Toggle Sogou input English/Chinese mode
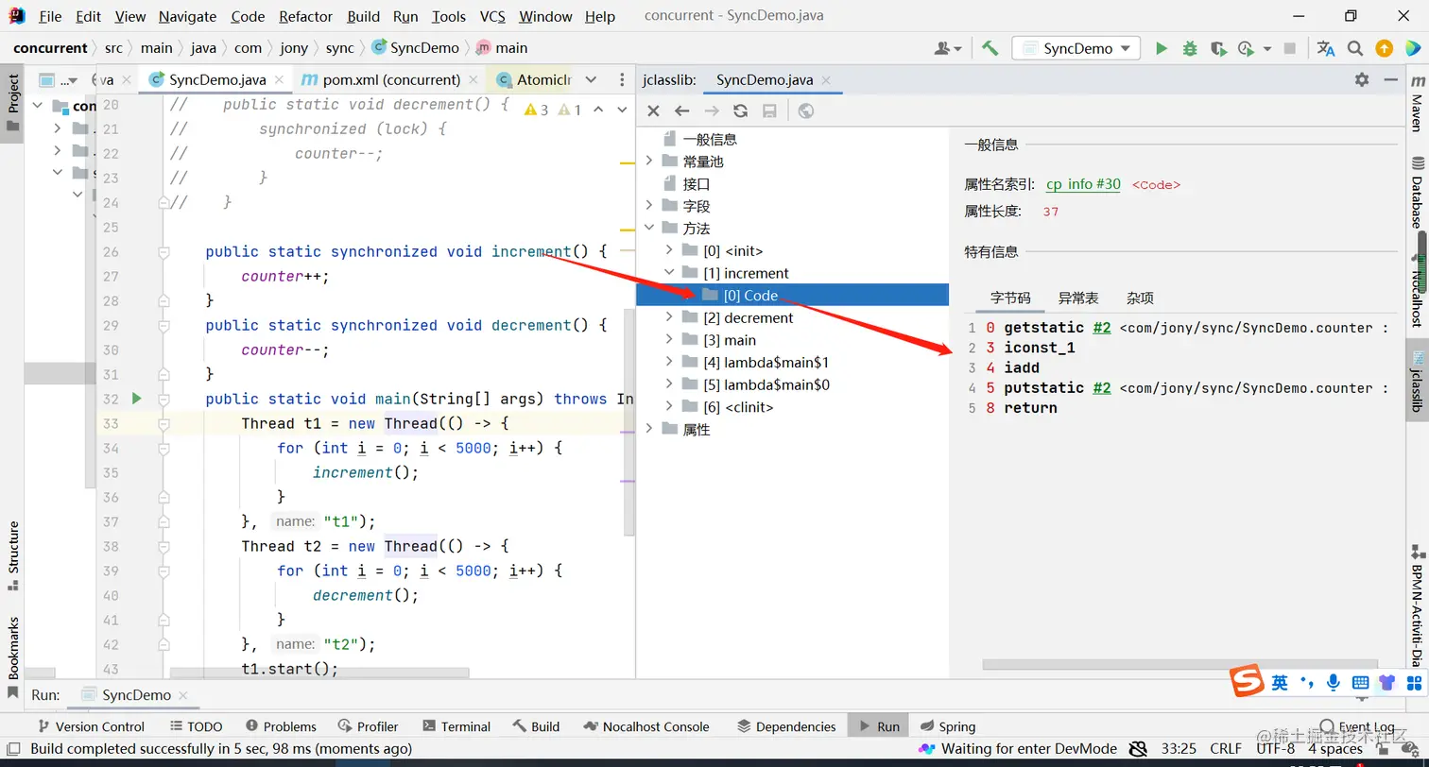 pos(1279,681)
